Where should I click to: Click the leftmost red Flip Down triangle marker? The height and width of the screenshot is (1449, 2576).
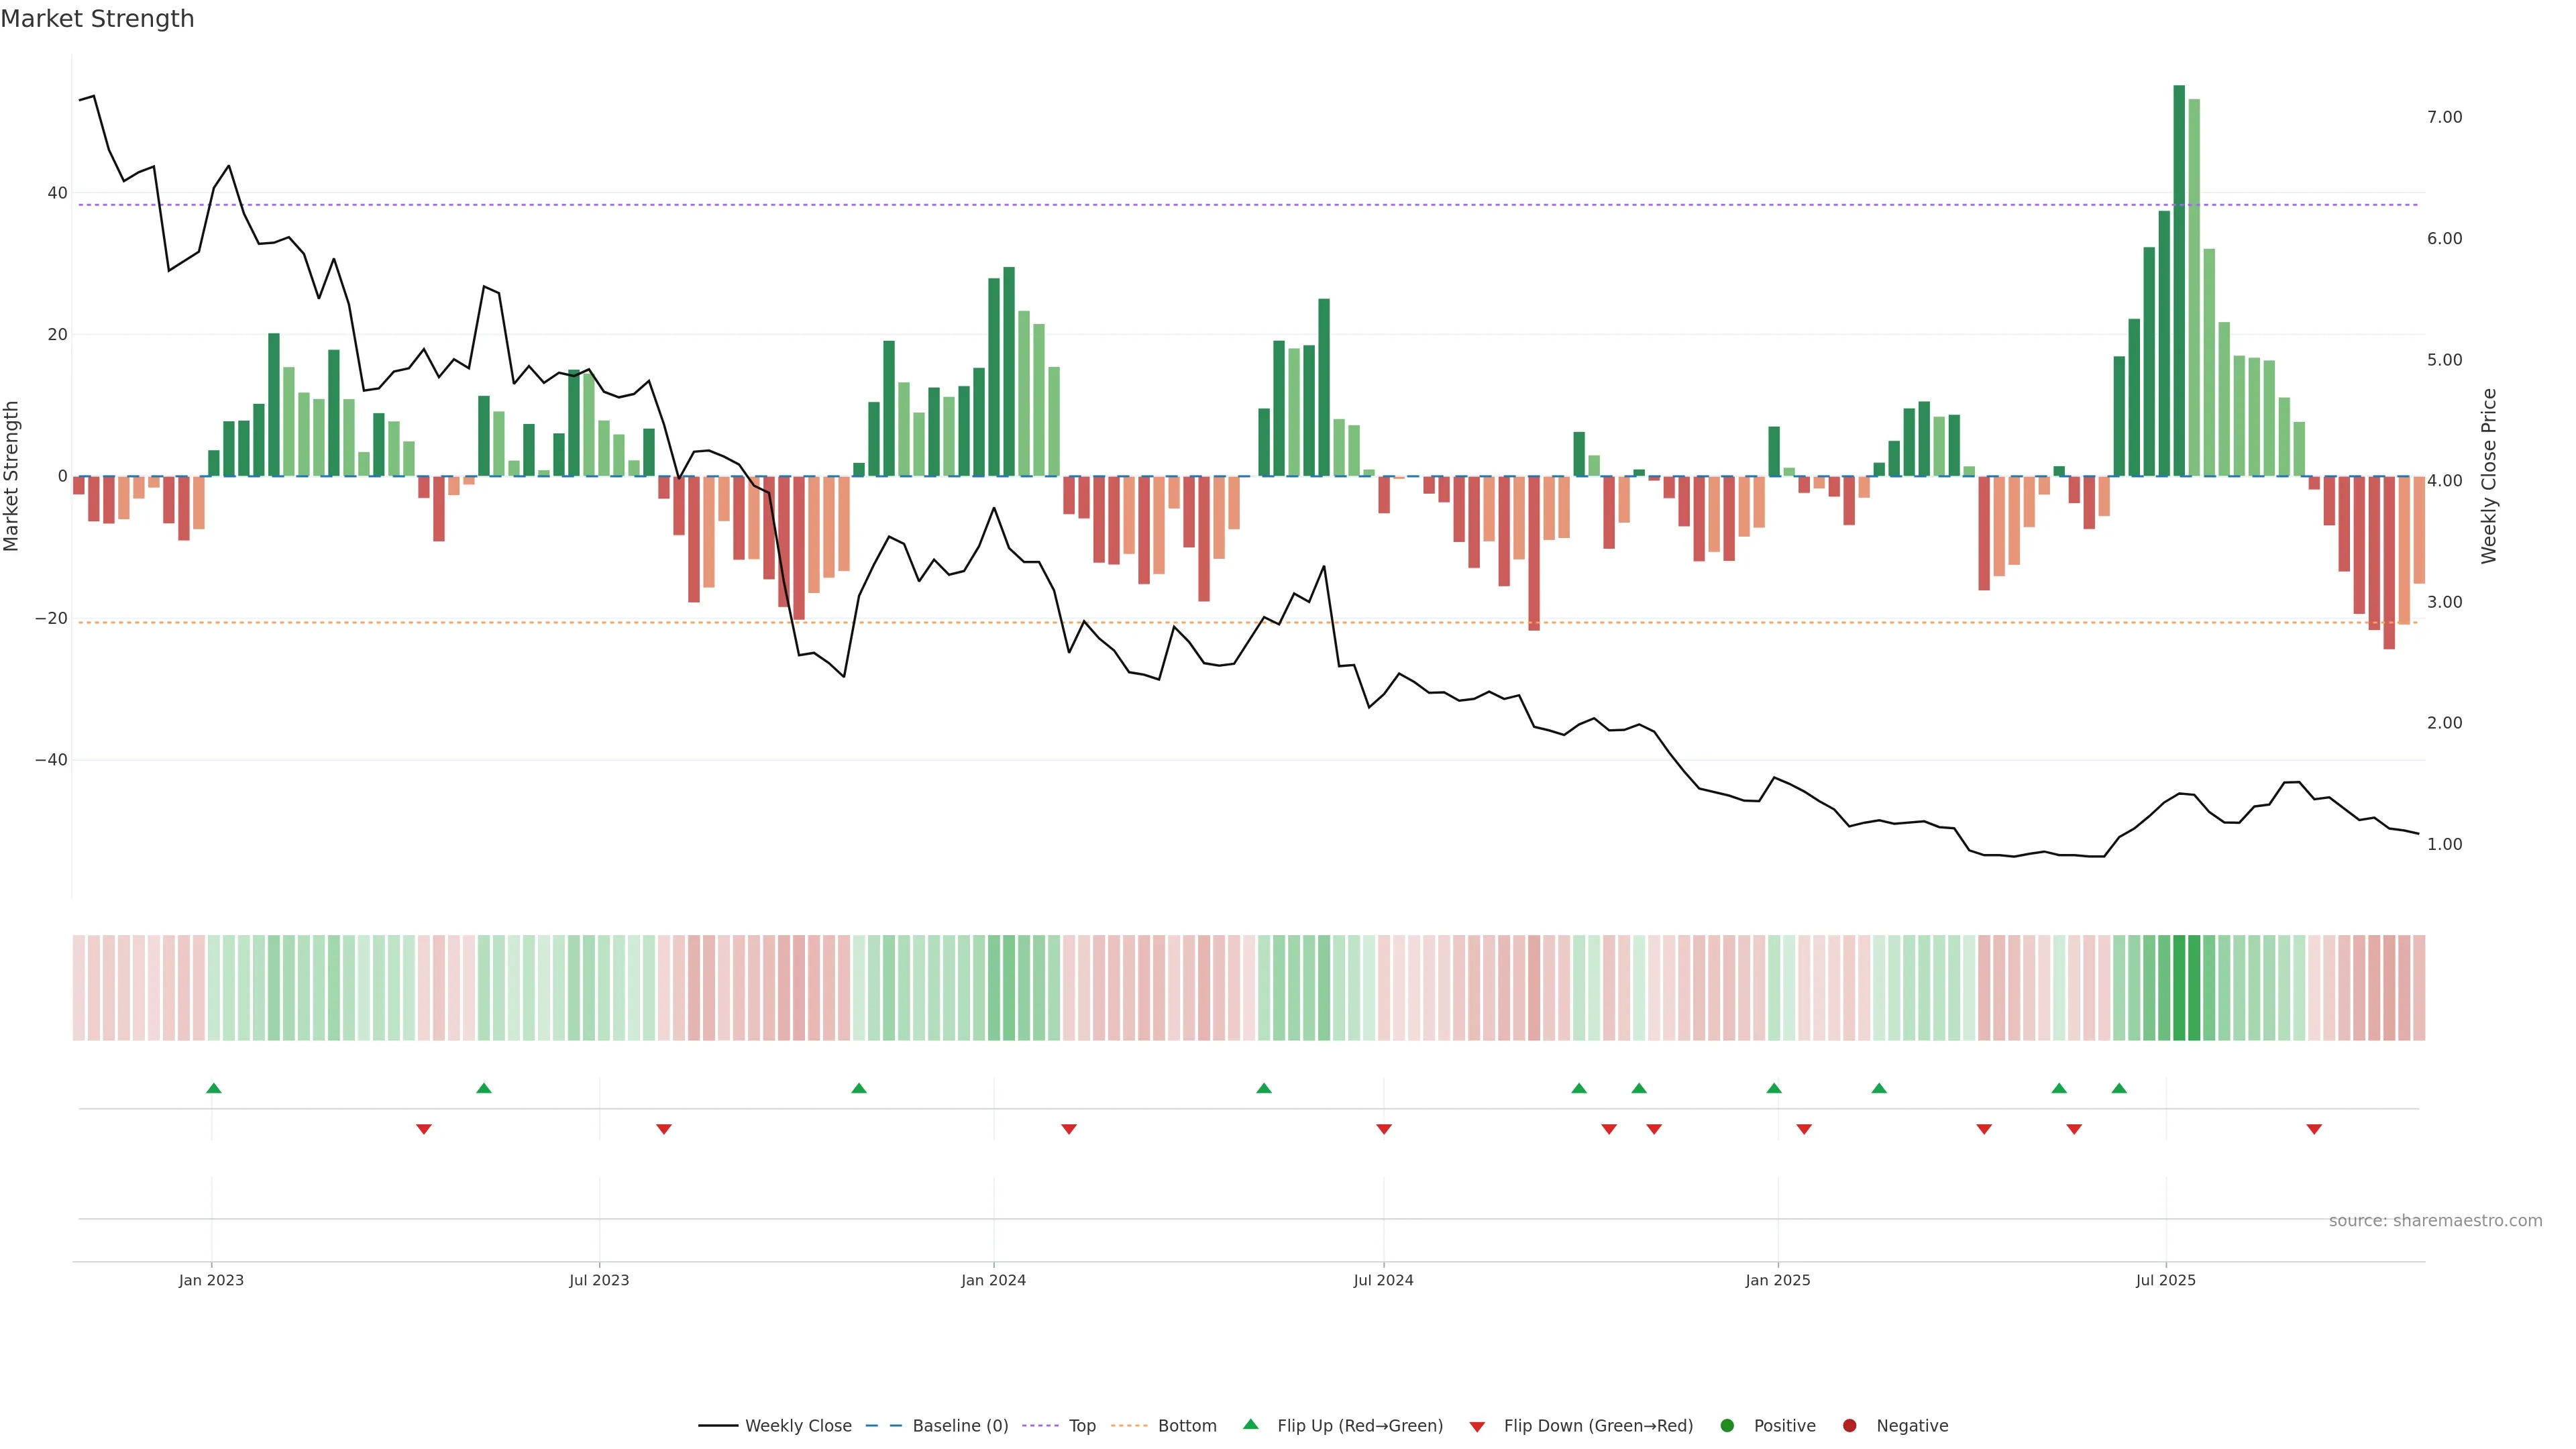pyautogui.click(x=424, y=1129)
